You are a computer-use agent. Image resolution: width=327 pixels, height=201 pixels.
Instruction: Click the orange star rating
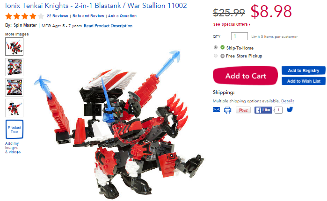(25, 16)
